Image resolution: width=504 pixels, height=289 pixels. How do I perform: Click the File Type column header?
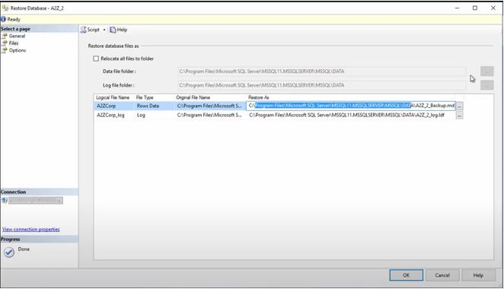point(145,97)
